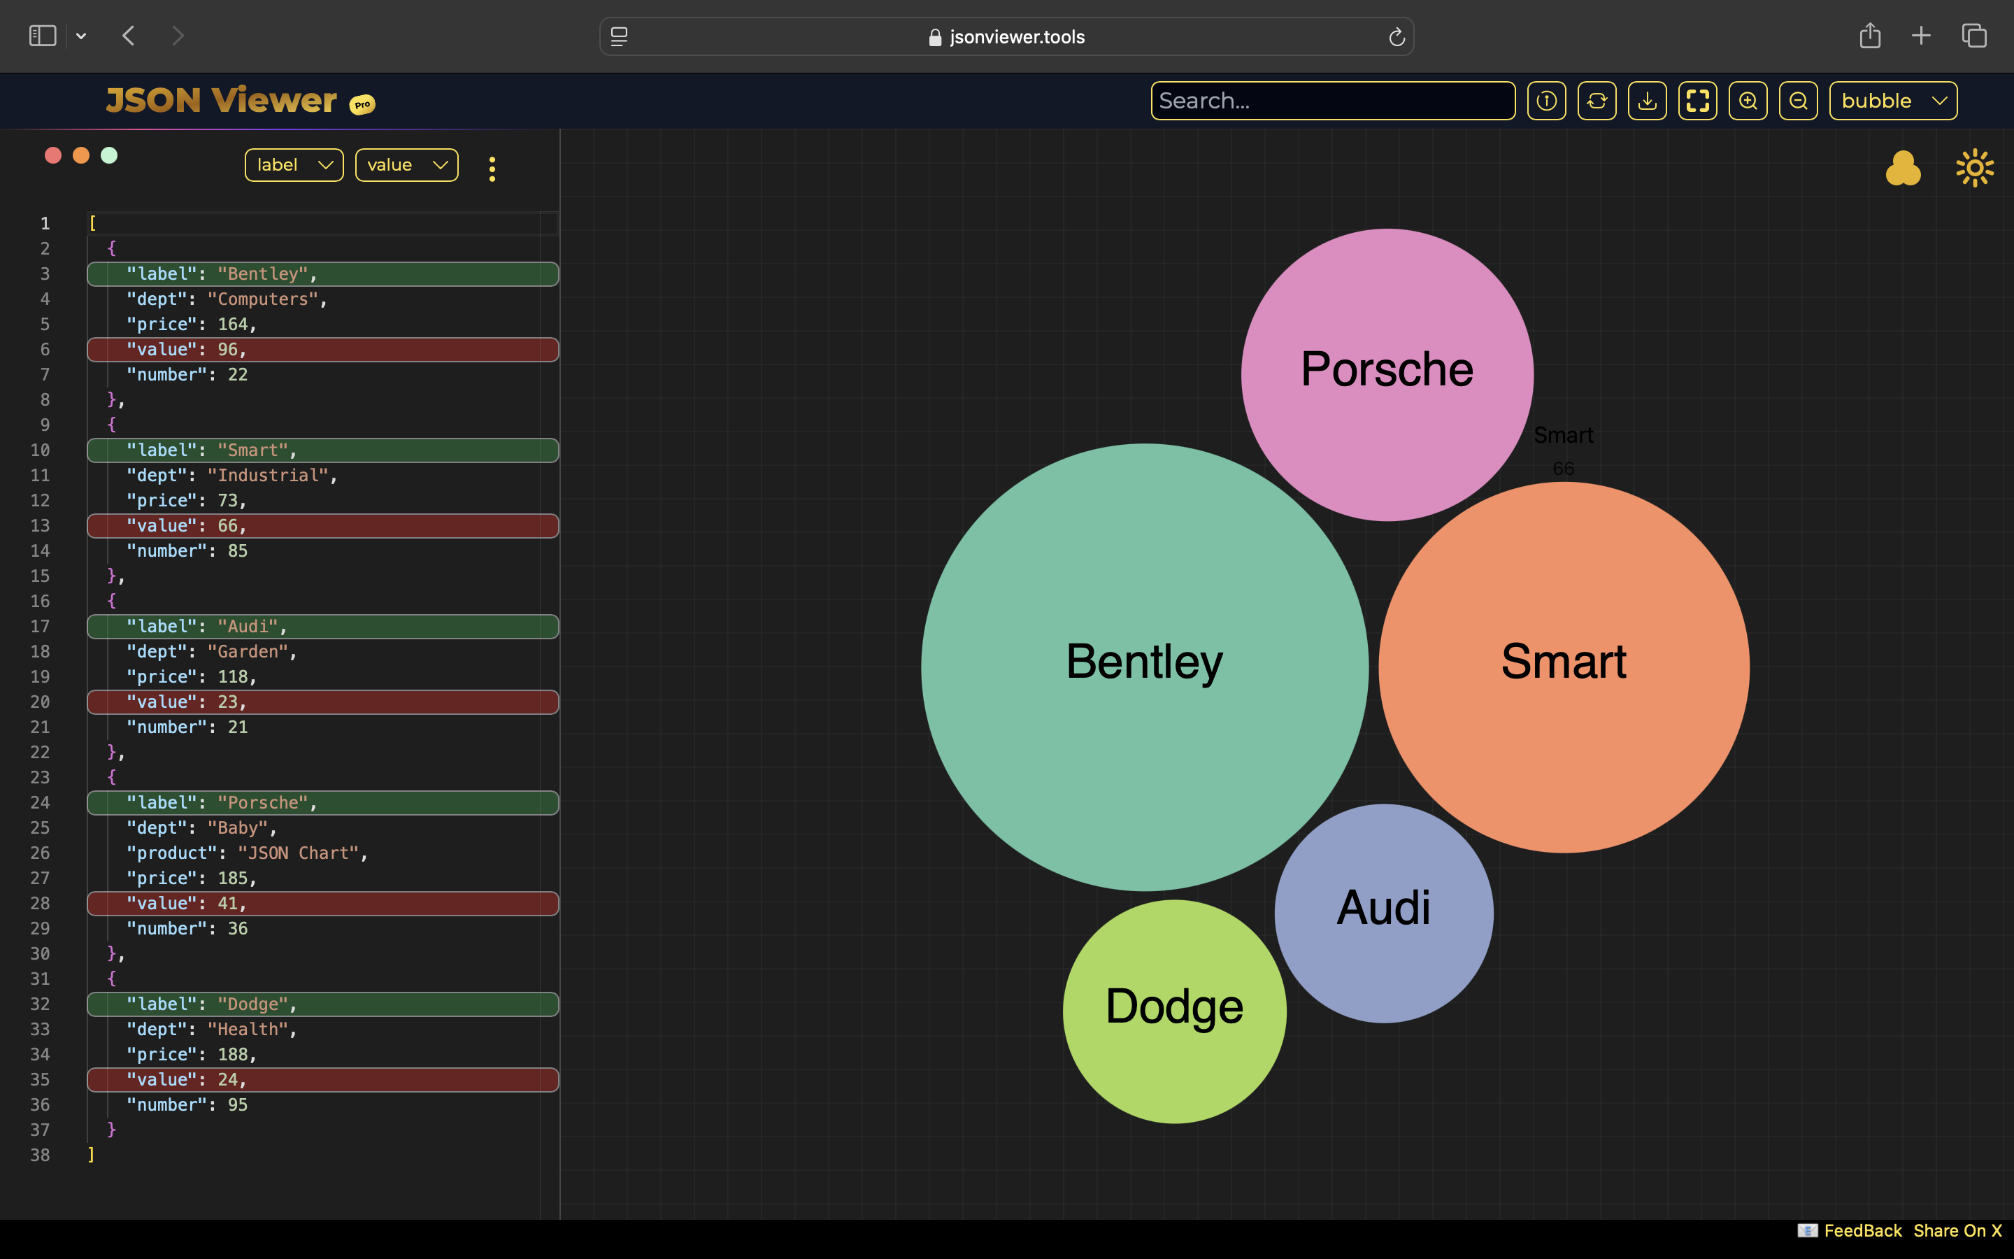
Task: Click the orange dot in editor panel
Action: coord(80,155)
